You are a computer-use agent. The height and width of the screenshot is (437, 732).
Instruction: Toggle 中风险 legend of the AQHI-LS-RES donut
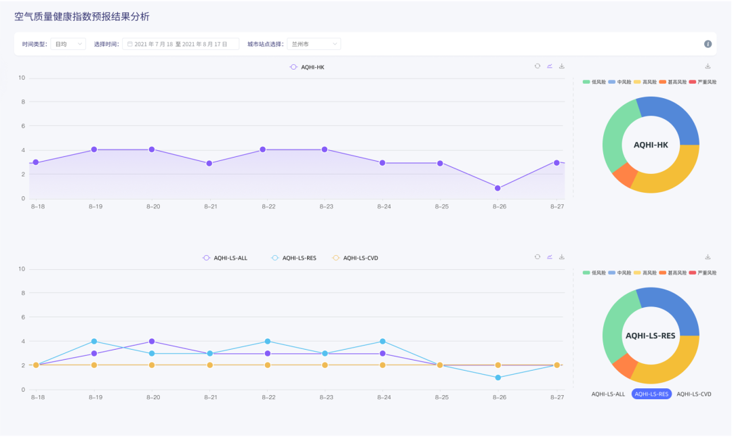[619, 273]
